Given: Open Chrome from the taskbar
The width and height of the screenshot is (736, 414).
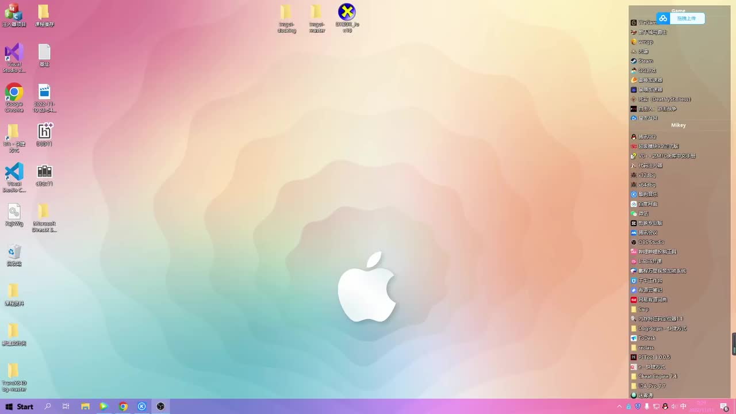Looking at the screenshot, I should coord(123,407).
